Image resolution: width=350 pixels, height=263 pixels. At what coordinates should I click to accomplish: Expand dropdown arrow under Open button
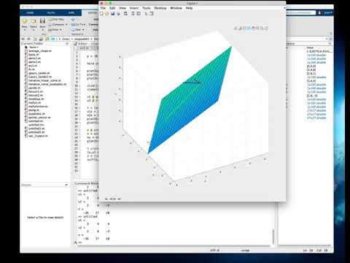pos(34,30)
